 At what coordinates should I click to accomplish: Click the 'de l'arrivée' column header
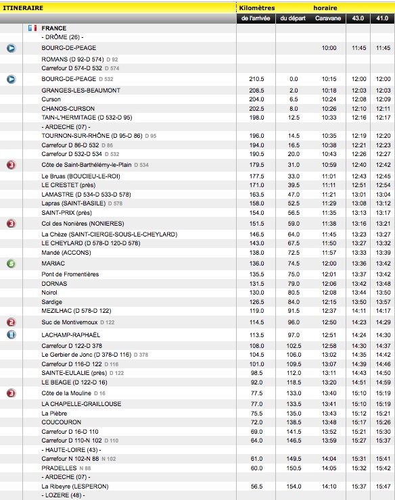click(256, 18)
